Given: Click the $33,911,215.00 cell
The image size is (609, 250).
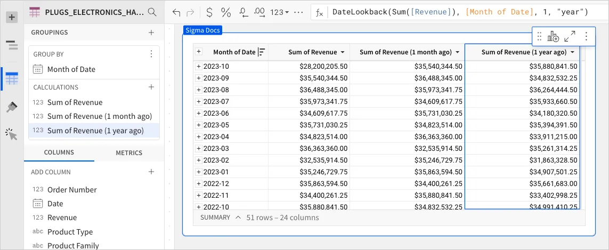Looking at the screenshot, I should tap(522, 136).
